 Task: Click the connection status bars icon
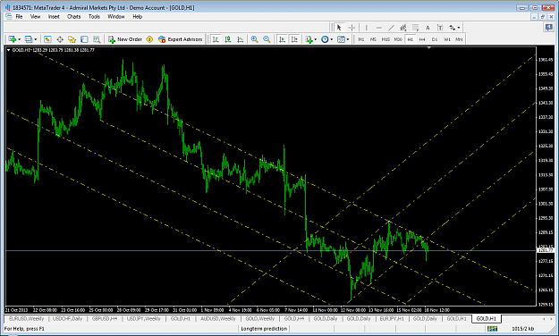(x=492, y=329)
